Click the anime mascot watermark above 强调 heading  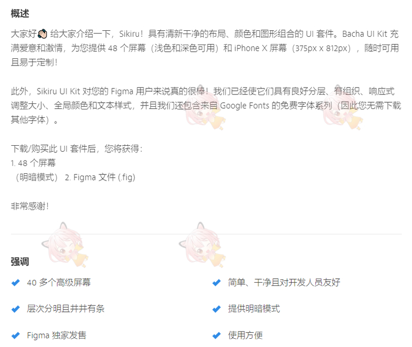tap(65, 245)
